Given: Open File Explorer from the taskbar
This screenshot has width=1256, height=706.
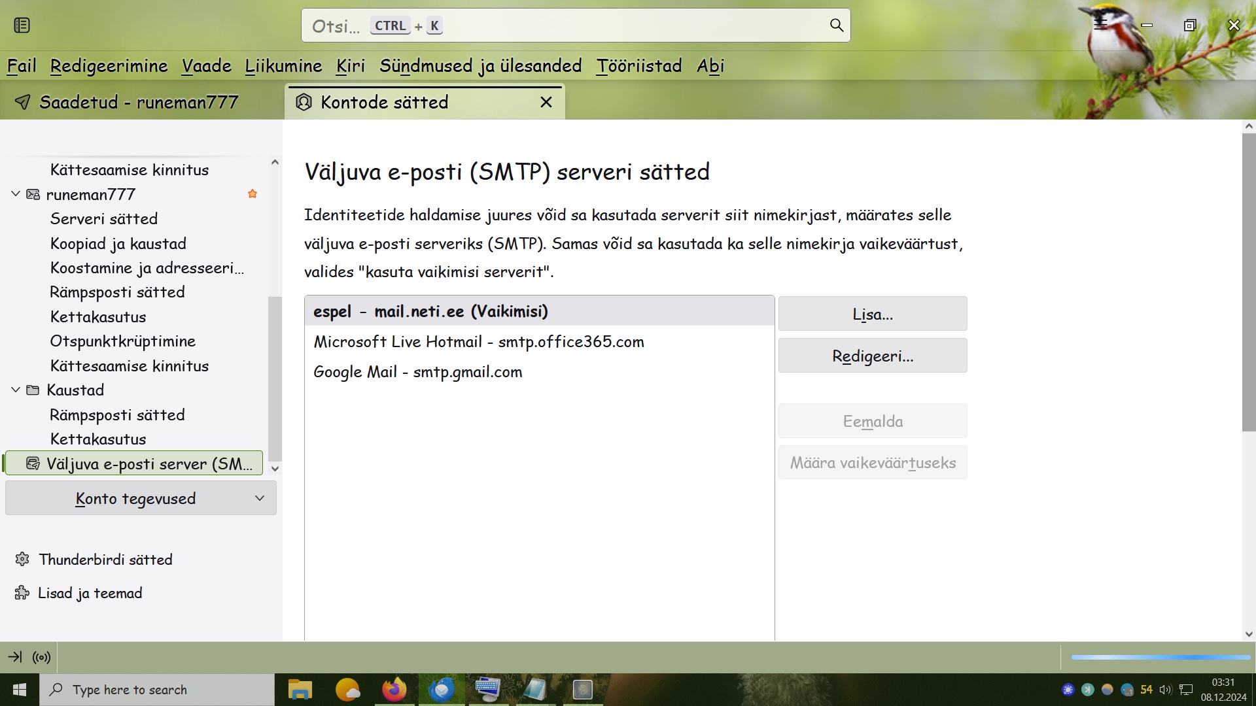Looking at the screenshot, I should (300, 690).
